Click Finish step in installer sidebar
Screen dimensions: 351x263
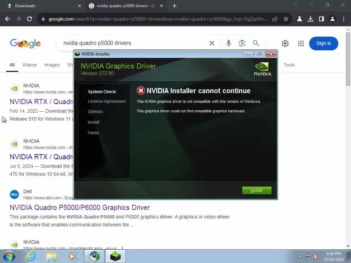tap(93, 133)
